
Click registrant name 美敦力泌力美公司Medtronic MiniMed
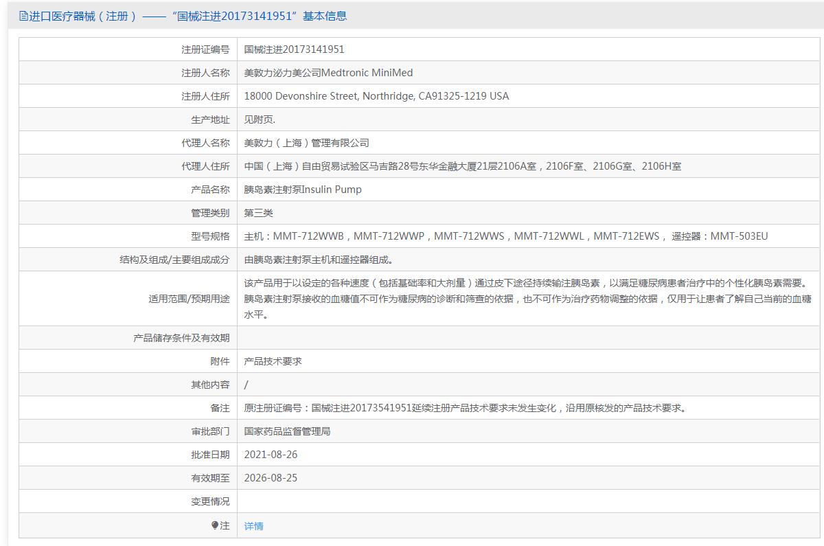tap(329, 73)
